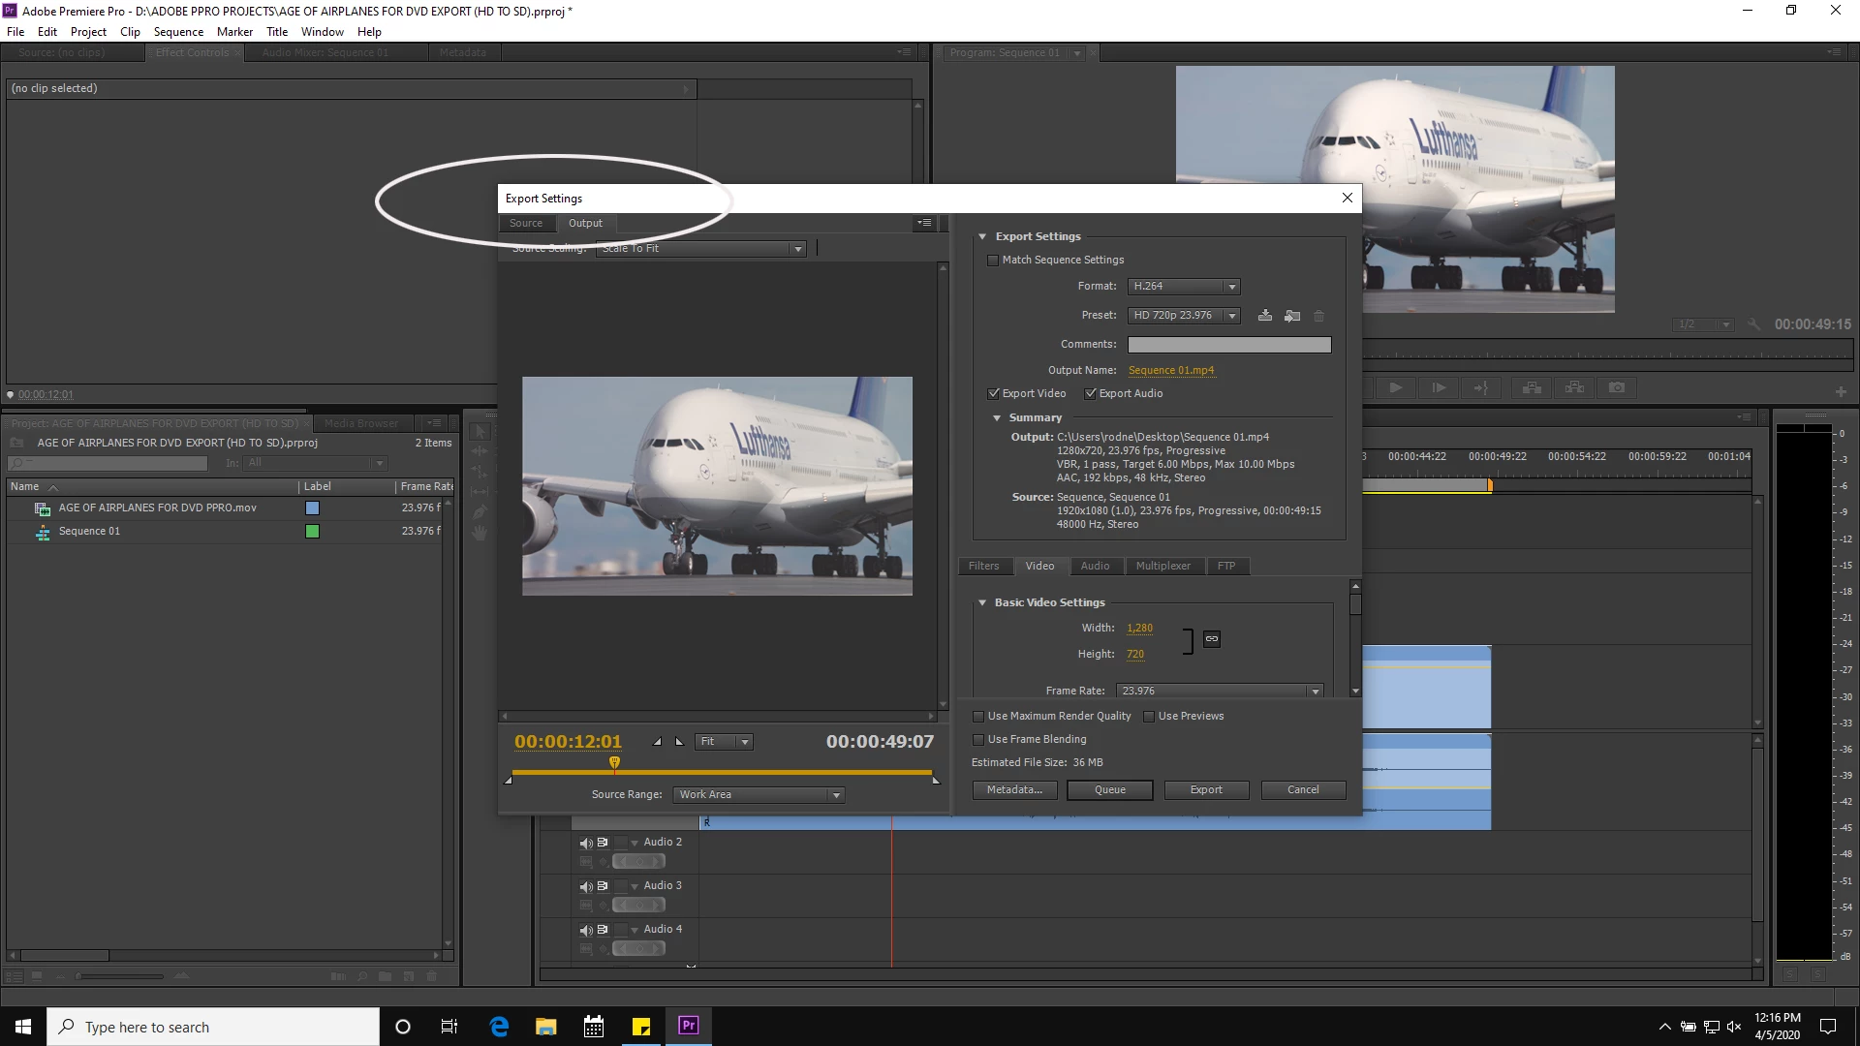
Task: Click the Sequence 01.mp4 output name
Action: [x=1170, y=371]
